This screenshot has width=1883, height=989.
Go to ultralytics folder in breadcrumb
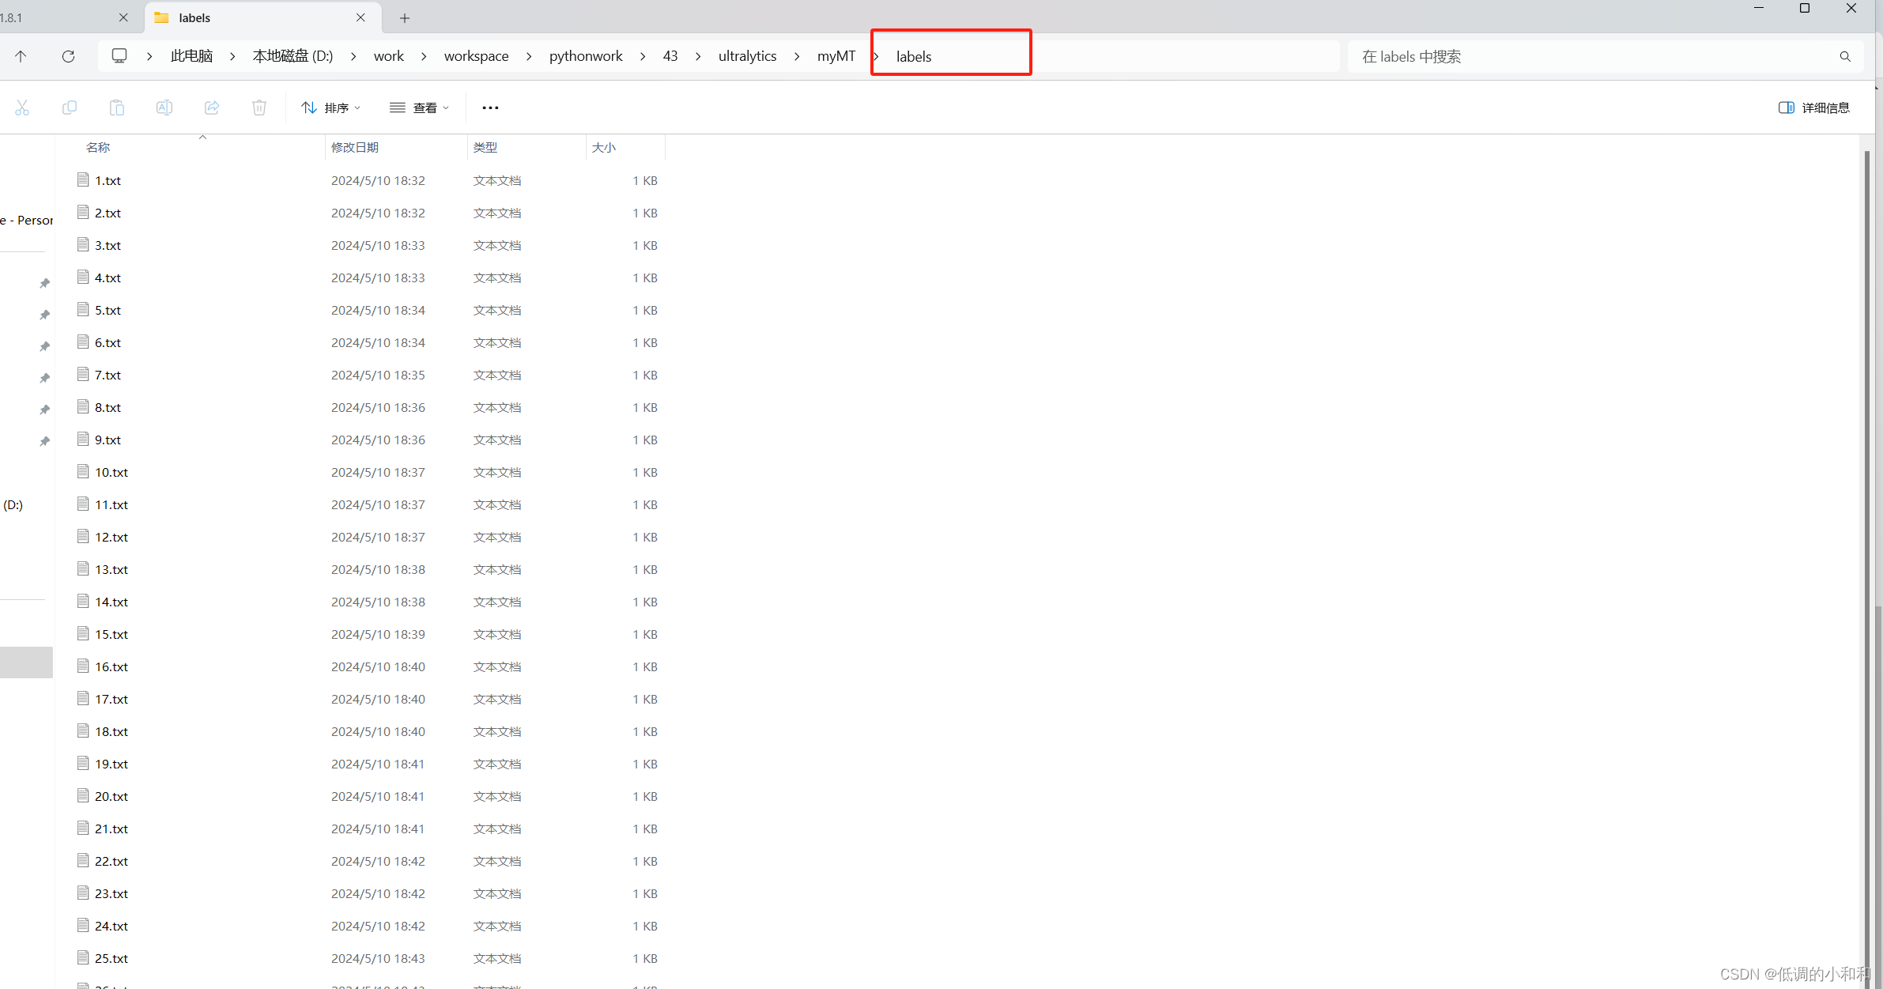tap(747, 56)
